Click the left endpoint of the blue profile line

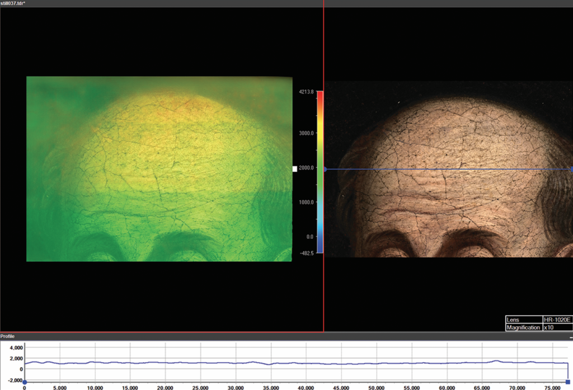pos(325,169)
